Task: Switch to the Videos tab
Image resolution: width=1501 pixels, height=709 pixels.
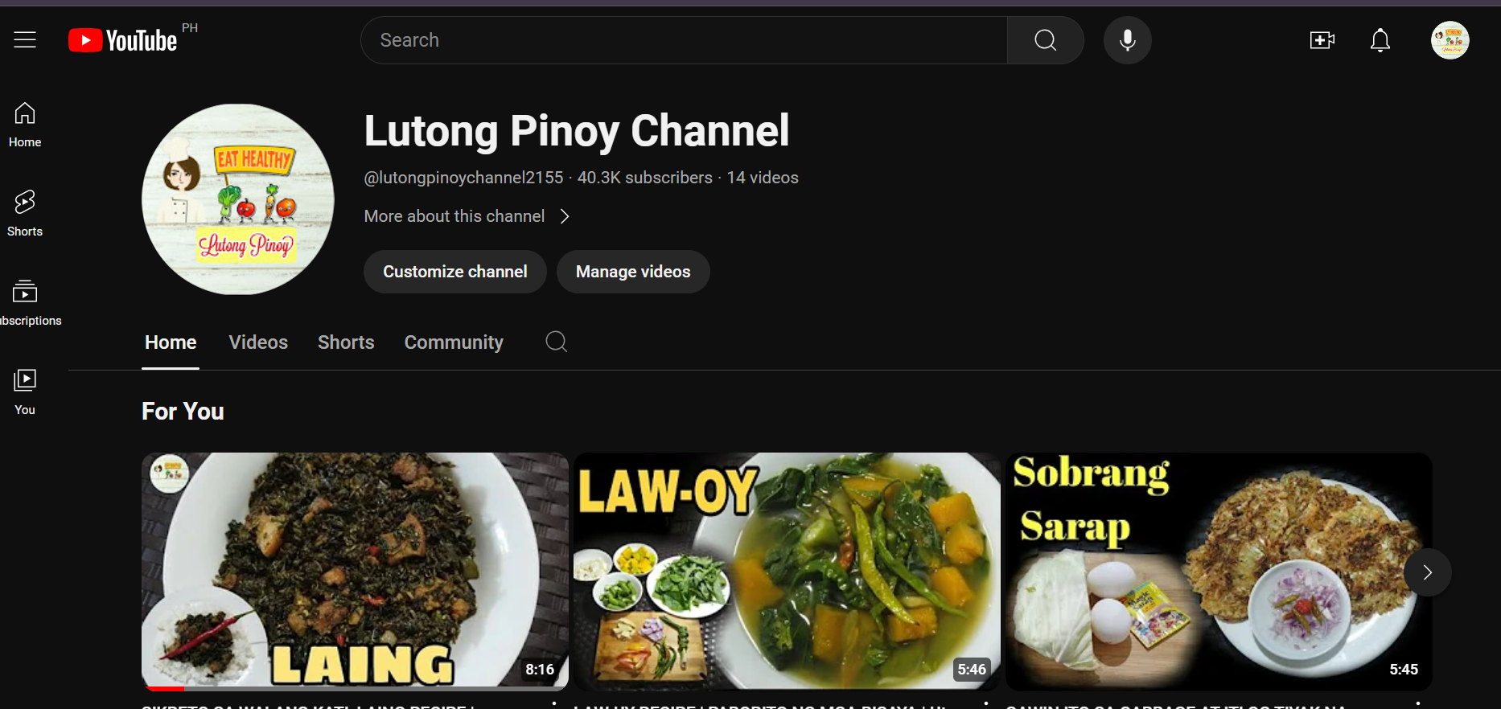Action: coord(258,342)
